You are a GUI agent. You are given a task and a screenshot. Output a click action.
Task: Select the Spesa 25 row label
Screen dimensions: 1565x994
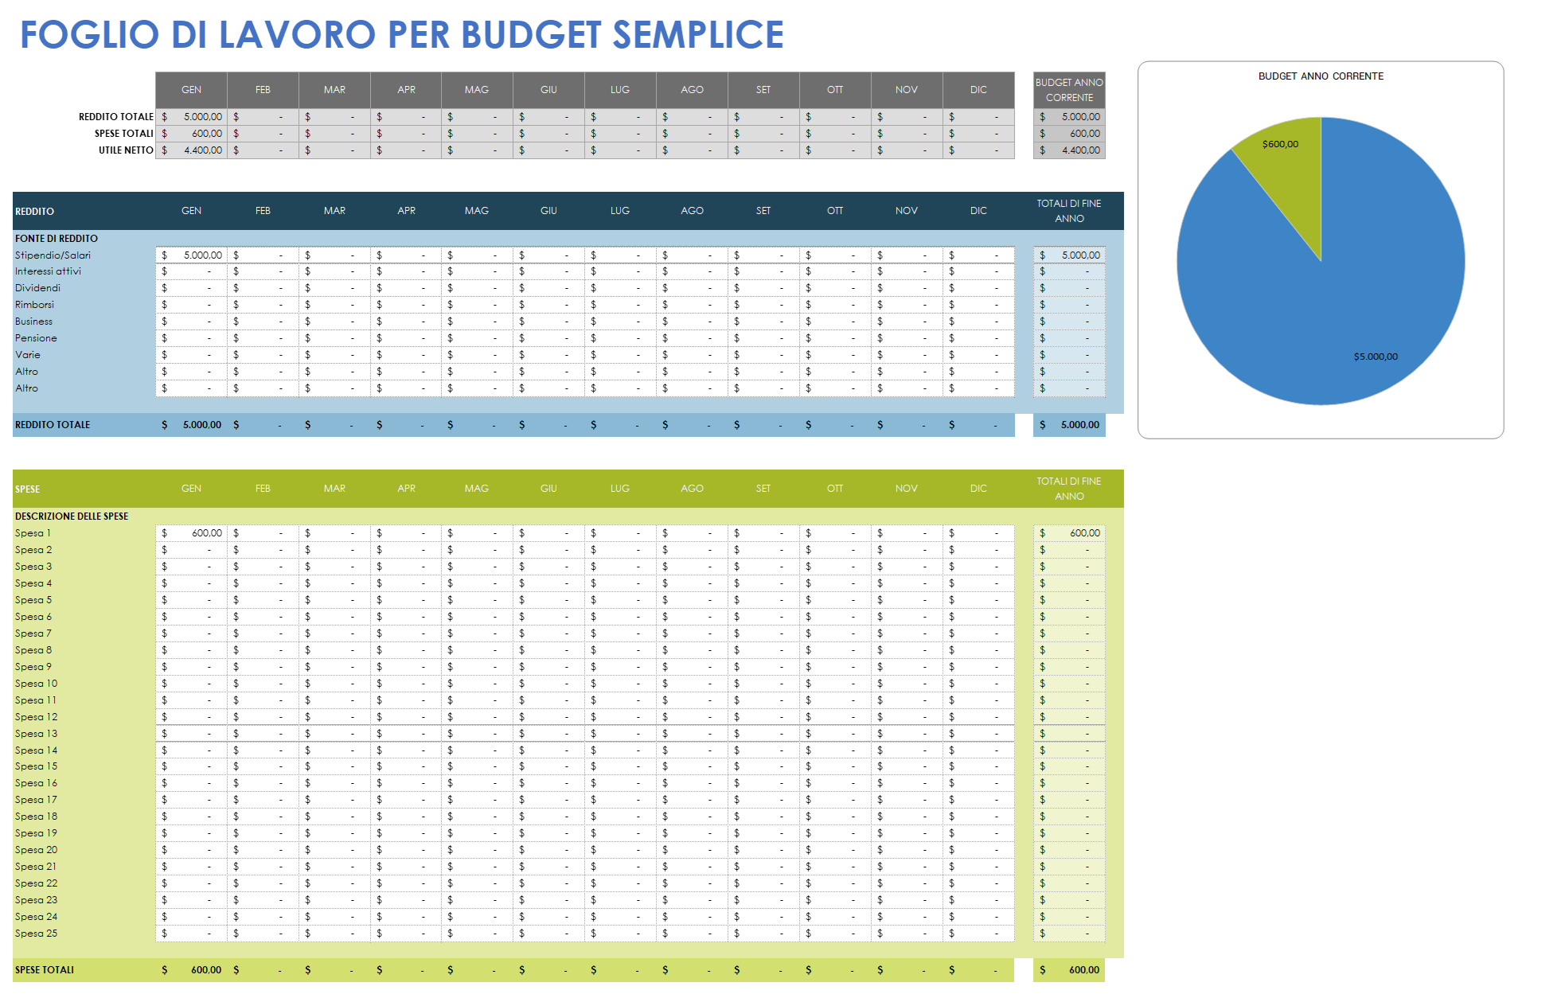click(36, 934)
